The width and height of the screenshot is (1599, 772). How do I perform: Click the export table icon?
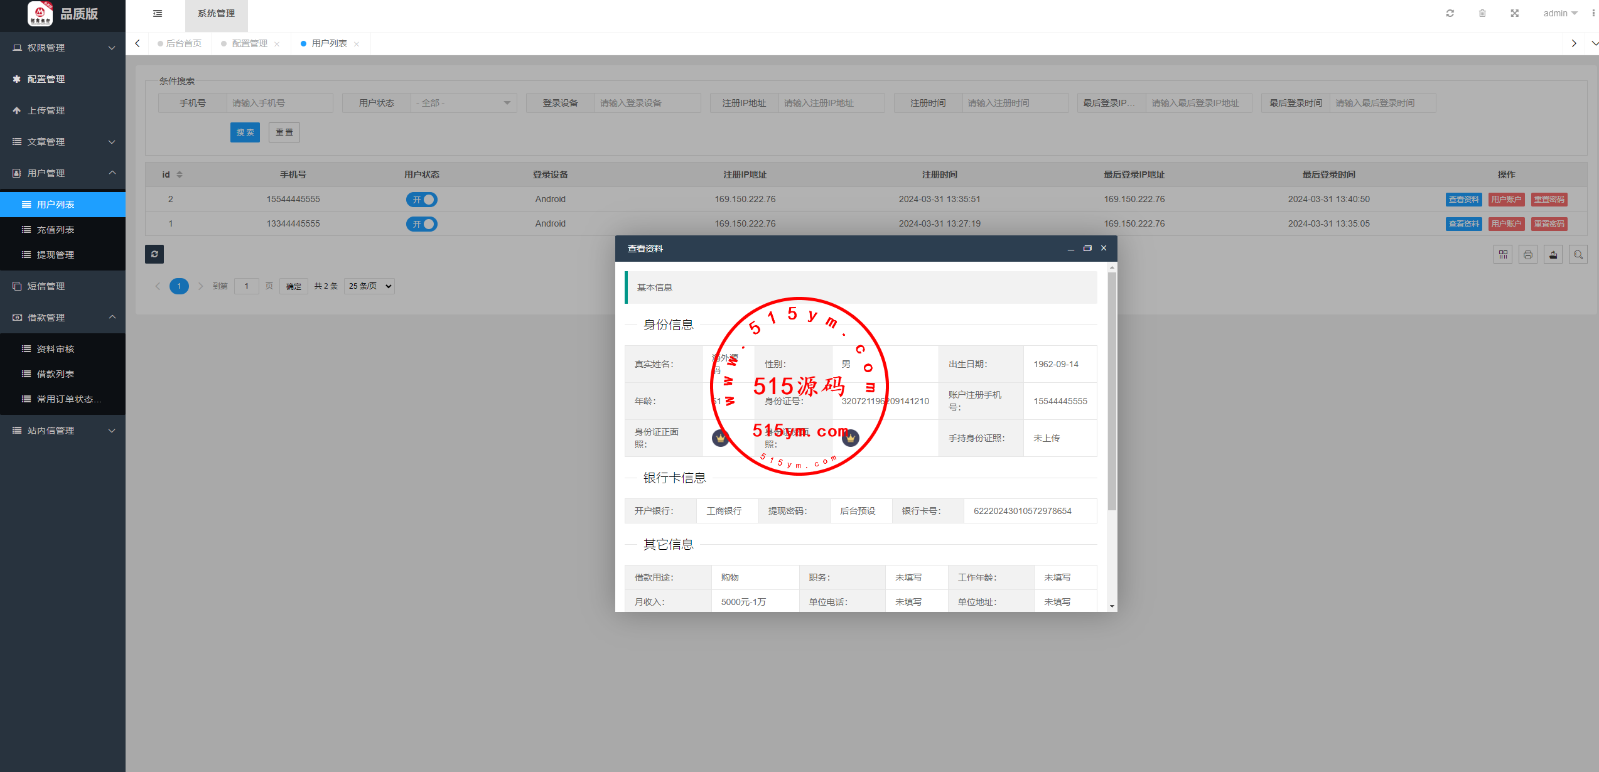pyautogui.click(x=1553, y=255)
